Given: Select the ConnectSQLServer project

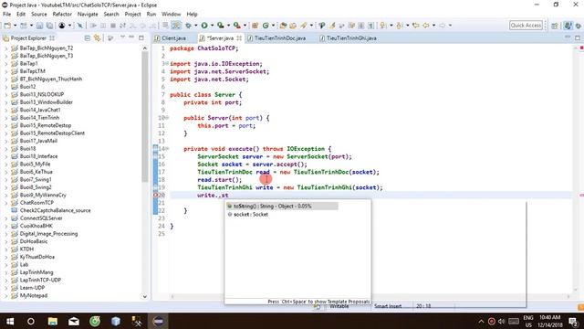Looking at the screenshot, I should coord(41,218).
